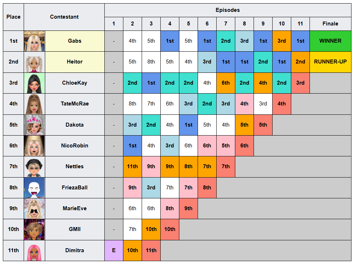Select MarieEve's avatar with black sunglasses

click(34, 208)
